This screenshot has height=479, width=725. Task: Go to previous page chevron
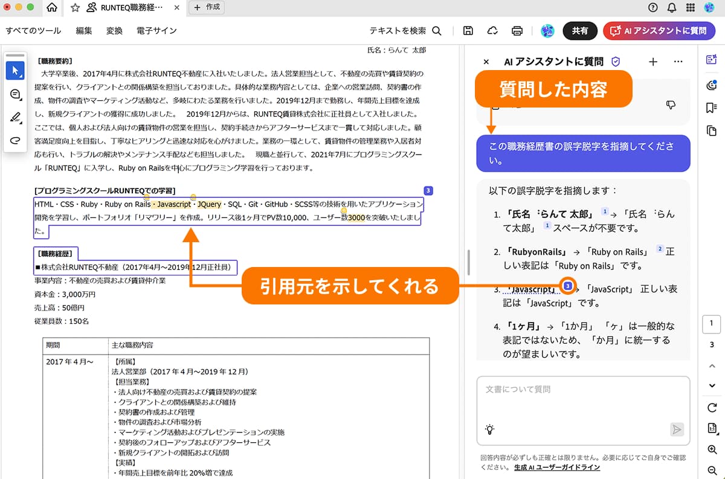712,365
